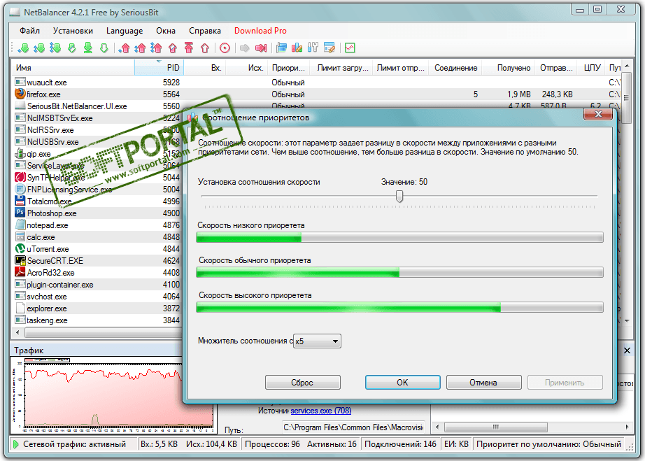Confirm the dialog with OK

pyautogui.click(x=403, y=383)
